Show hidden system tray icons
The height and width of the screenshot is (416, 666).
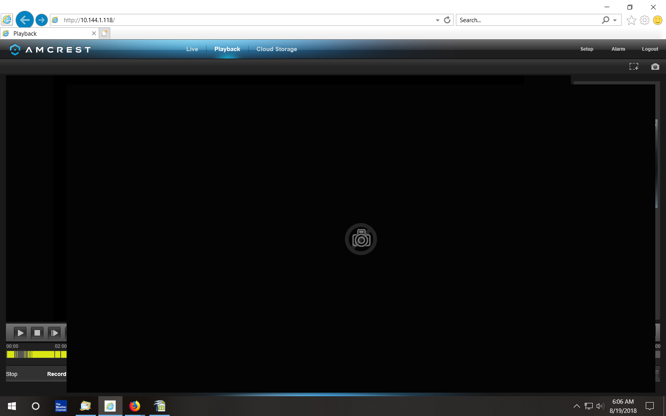point(577,406)
